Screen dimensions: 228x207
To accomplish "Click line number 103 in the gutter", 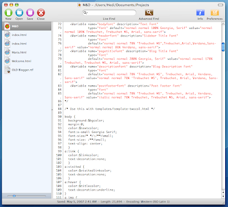I will coord(59,167).
